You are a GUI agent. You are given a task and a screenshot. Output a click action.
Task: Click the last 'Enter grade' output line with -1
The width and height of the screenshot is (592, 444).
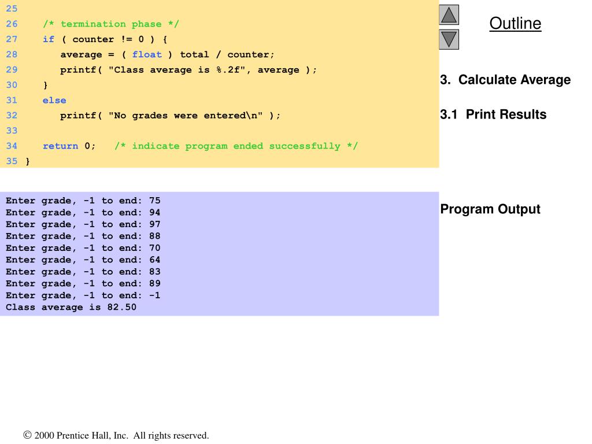[83, 295]
